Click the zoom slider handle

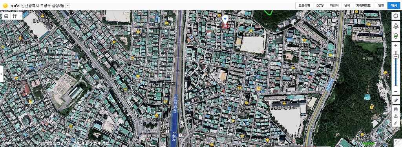396,56
